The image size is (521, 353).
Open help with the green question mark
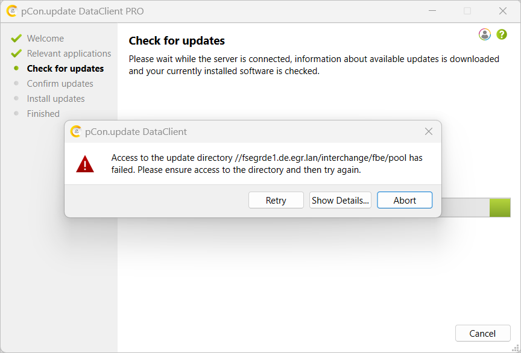click(501, 34)
